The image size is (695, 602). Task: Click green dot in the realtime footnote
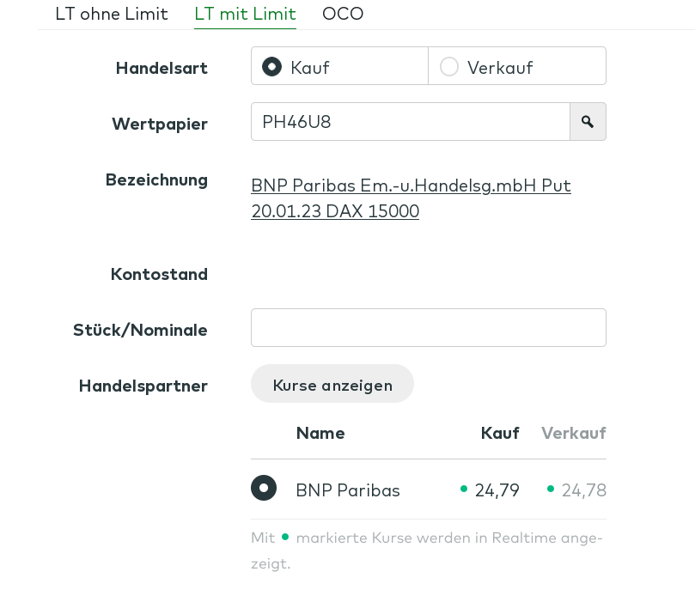(x=285, y=537)
